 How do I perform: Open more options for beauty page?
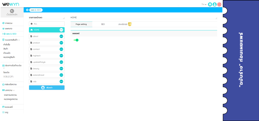click(x=61, y=68)
